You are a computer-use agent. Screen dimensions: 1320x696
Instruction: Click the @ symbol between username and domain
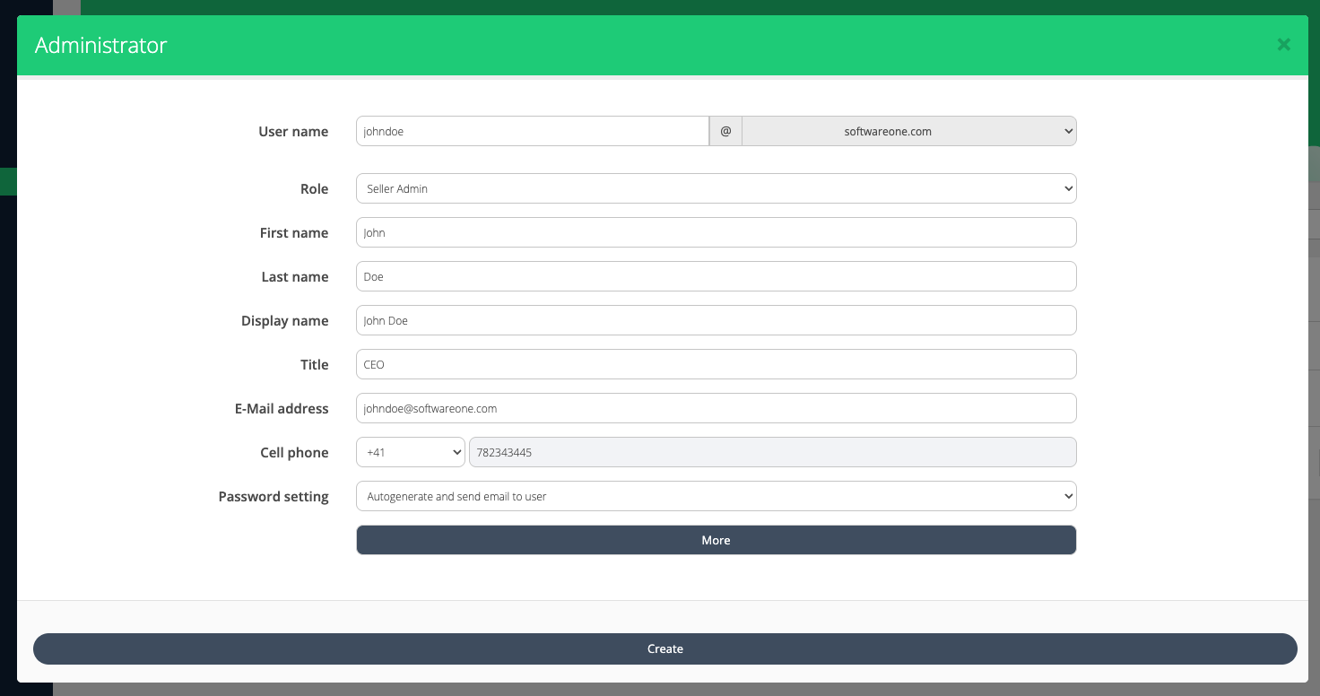725,131
